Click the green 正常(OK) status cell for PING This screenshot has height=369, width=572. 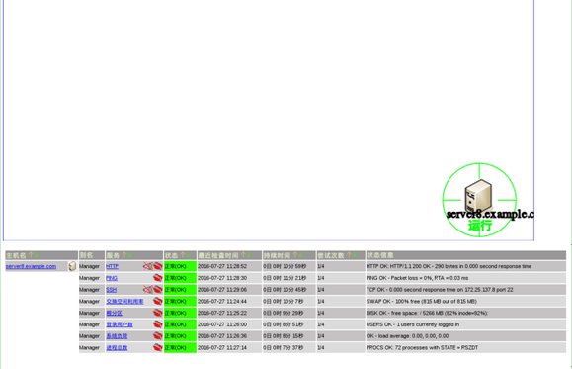point(180,278)
